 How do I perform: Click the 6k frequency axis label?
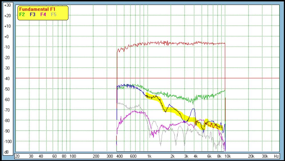tap(210, 156)
